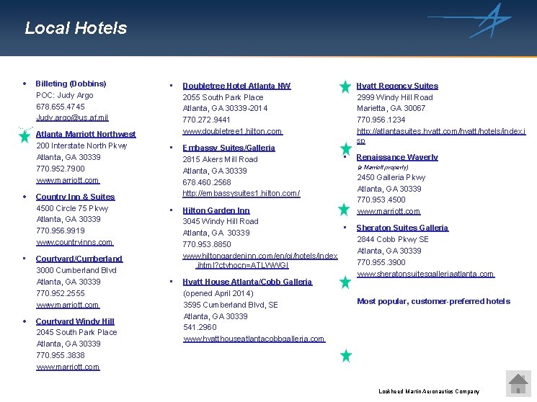Click www.marriott.com under Courtyard/Cumberland
The image size is (537, 402).
pos(68,305)
